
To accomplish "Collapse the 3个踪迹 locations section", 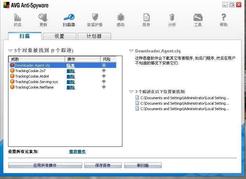I will pos(131,91).
